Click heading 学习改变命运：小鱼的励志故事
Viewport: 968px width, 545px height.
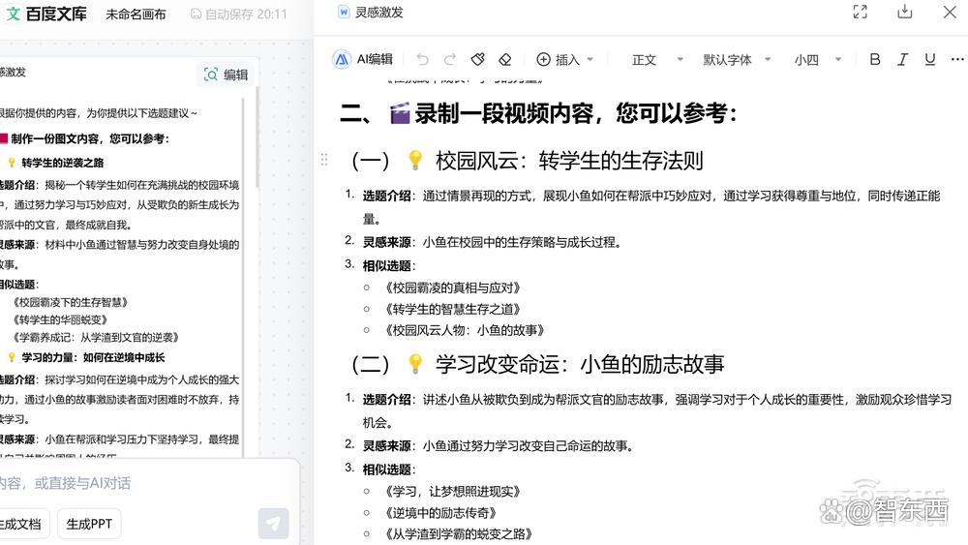tap(580, 364)
